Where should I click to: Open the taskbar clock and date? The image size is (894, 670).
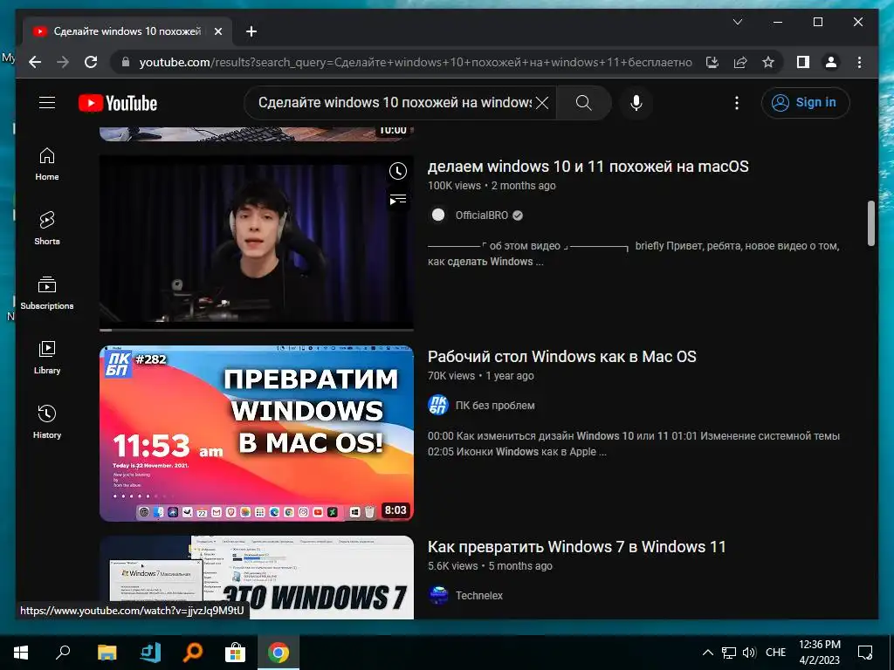[x=819, y=653]
